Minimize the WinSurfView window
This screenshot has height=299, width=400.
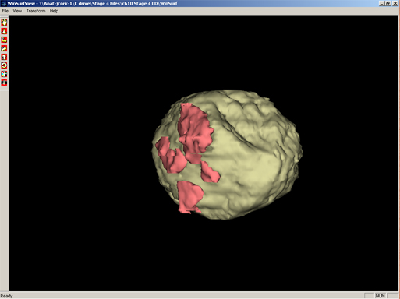click(381, 3)
